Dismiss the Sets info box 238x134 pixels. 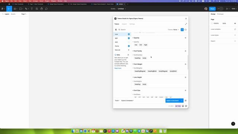pyautogui.click(x=128, y=55)
